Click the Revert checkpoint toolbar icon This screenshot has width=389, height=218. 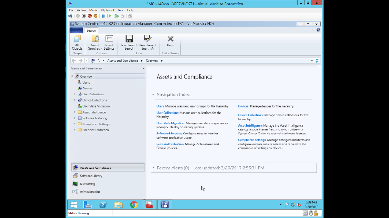click(123, 16)
